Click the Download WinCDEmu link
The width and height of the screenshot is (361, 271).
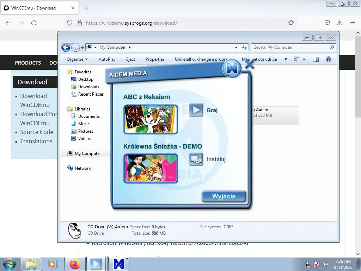pyautogui.click(x=35, y=101)
